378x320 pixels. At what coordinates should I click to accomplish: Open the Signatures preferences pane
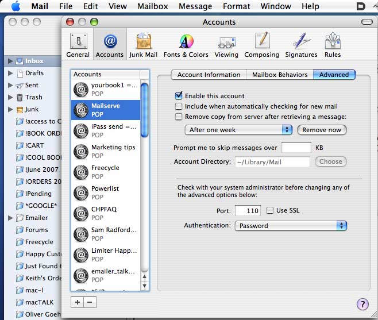tap(301, 45)
